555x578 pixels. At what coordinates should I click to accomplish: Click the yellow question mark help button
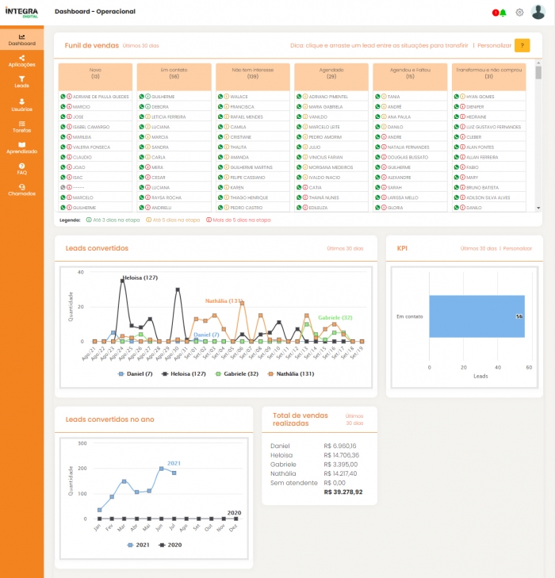522,45
